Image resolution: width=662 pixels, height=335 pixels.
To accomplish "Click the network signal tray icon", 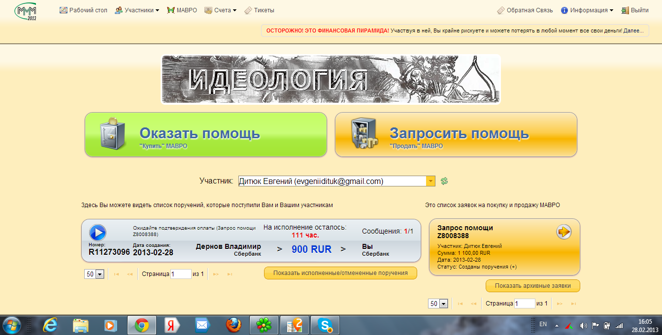I will [x=619, y=325].
